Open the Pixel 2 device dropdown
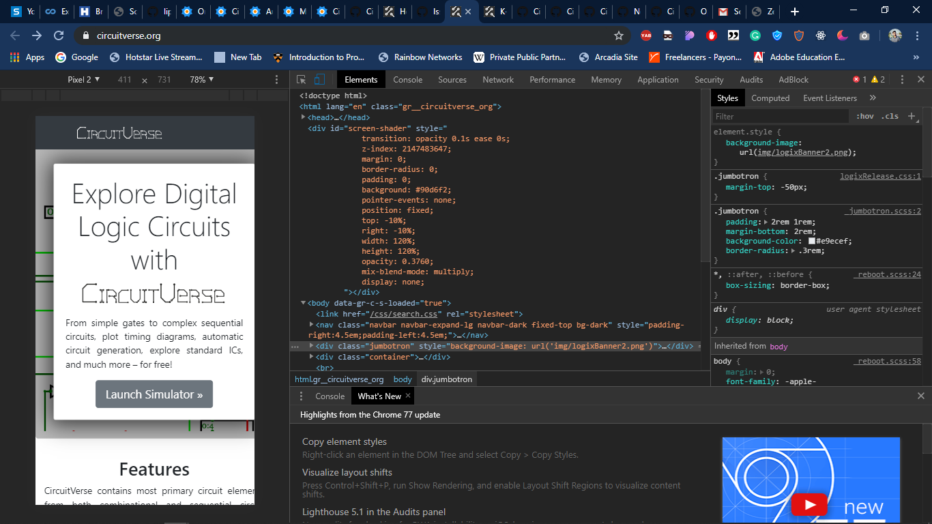932x524 pixels. click(84, 80)
